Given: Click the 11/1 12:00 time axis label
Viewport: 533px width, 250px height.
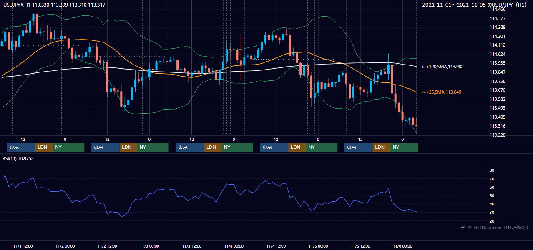Looking at the screenshot, I should coord(23,246).
